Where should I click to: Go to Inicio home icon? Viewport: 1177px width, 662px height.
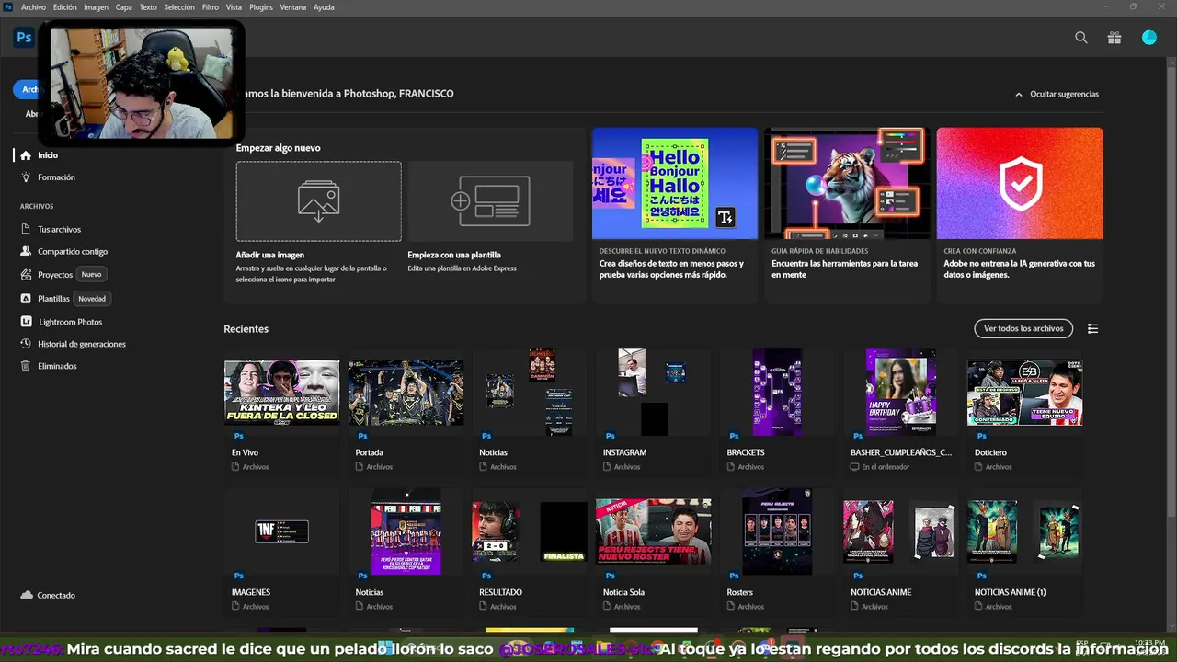click(26, 155)
